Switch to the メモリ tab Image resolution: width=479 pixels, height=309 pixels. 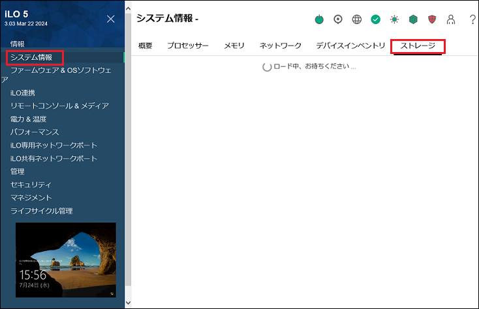point(234,46)
